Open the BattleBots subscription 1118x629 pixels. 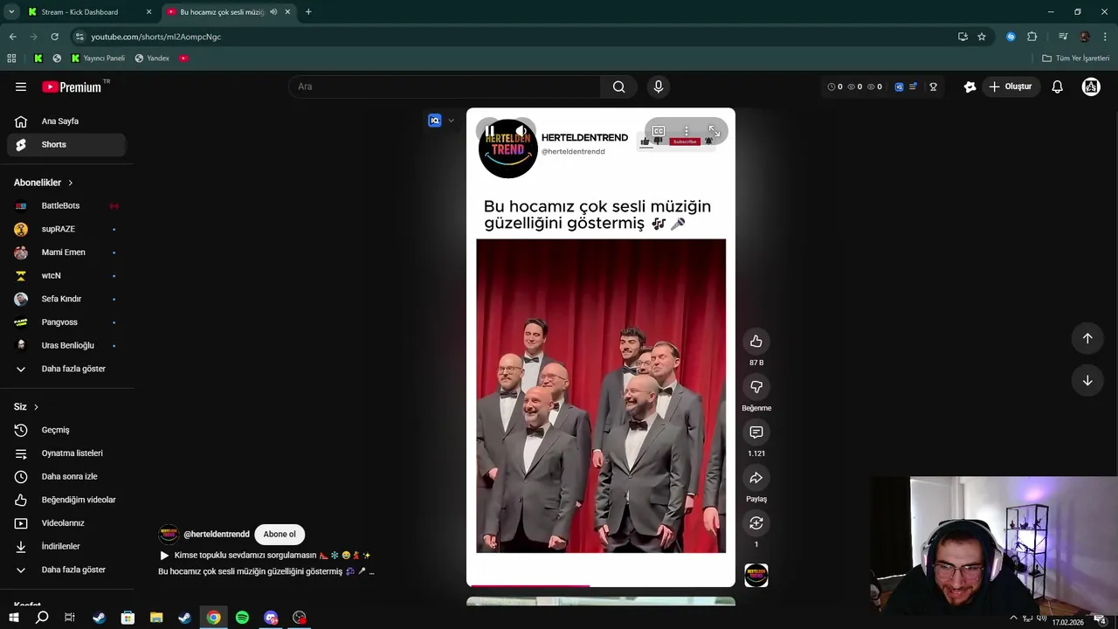pos(66,205)
